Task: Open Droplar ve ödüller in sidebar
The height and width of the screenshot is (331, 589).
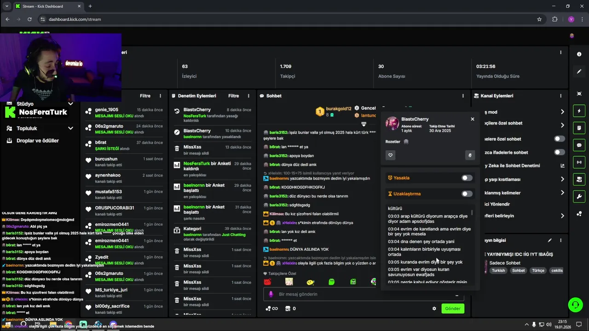Action: (38, 141)
